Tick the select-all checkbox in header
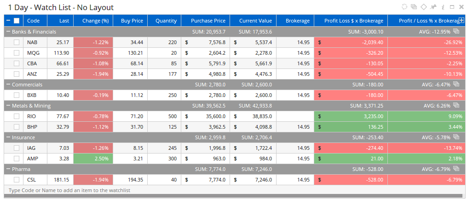Screen dimensions: 467x199 tap(17, 21)
